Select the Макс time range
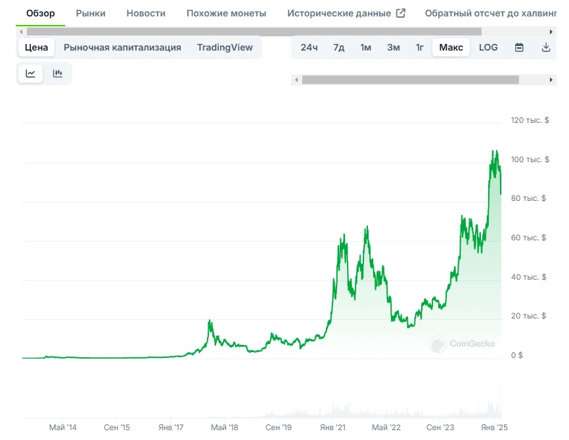Screen dimensions: 569x440 (x=451, y=47)
